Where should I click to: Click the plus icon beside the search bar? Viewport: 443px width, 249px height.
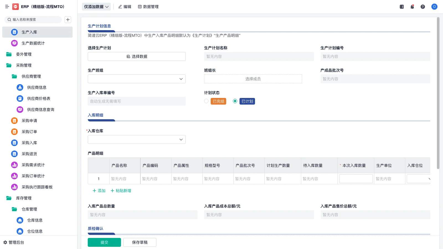[x=68, y=20]
